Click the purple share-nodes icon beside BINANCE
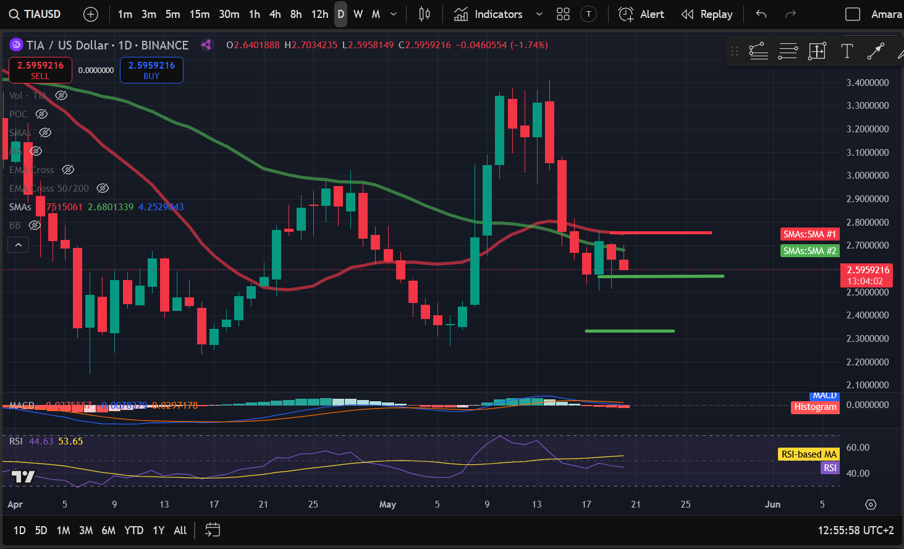Viewport: 904px width, 549px height. tap(206, 45)
